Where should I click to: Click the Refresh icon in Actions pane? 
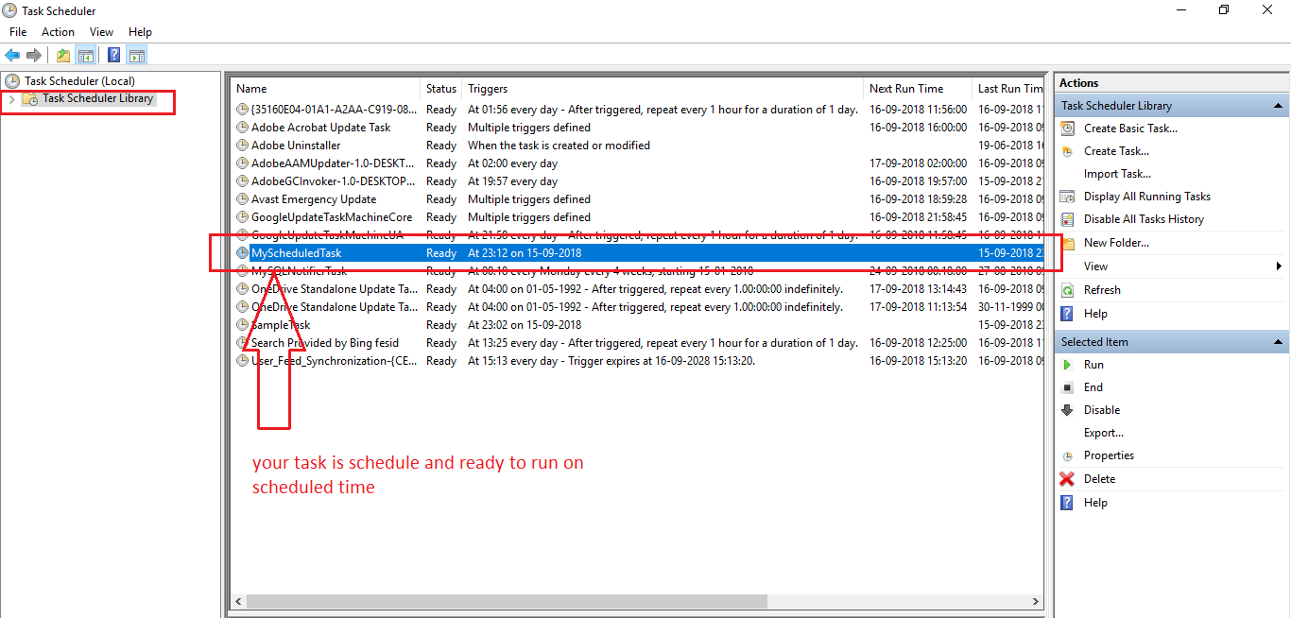tap(1068, 289)
